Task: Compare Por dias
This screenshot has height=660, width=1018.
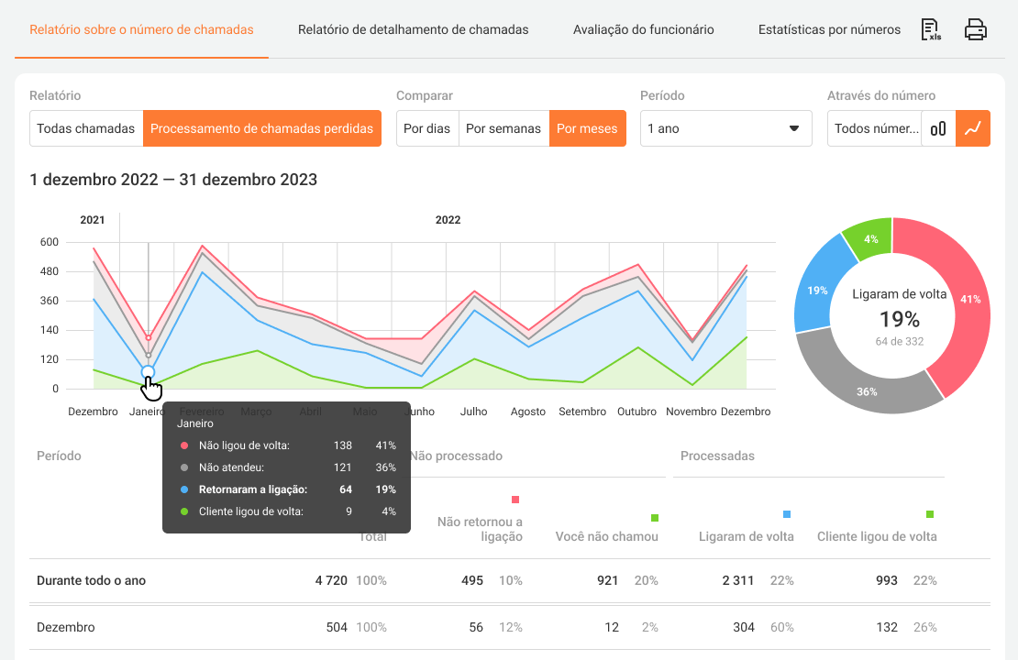Action: coord(427,128)
